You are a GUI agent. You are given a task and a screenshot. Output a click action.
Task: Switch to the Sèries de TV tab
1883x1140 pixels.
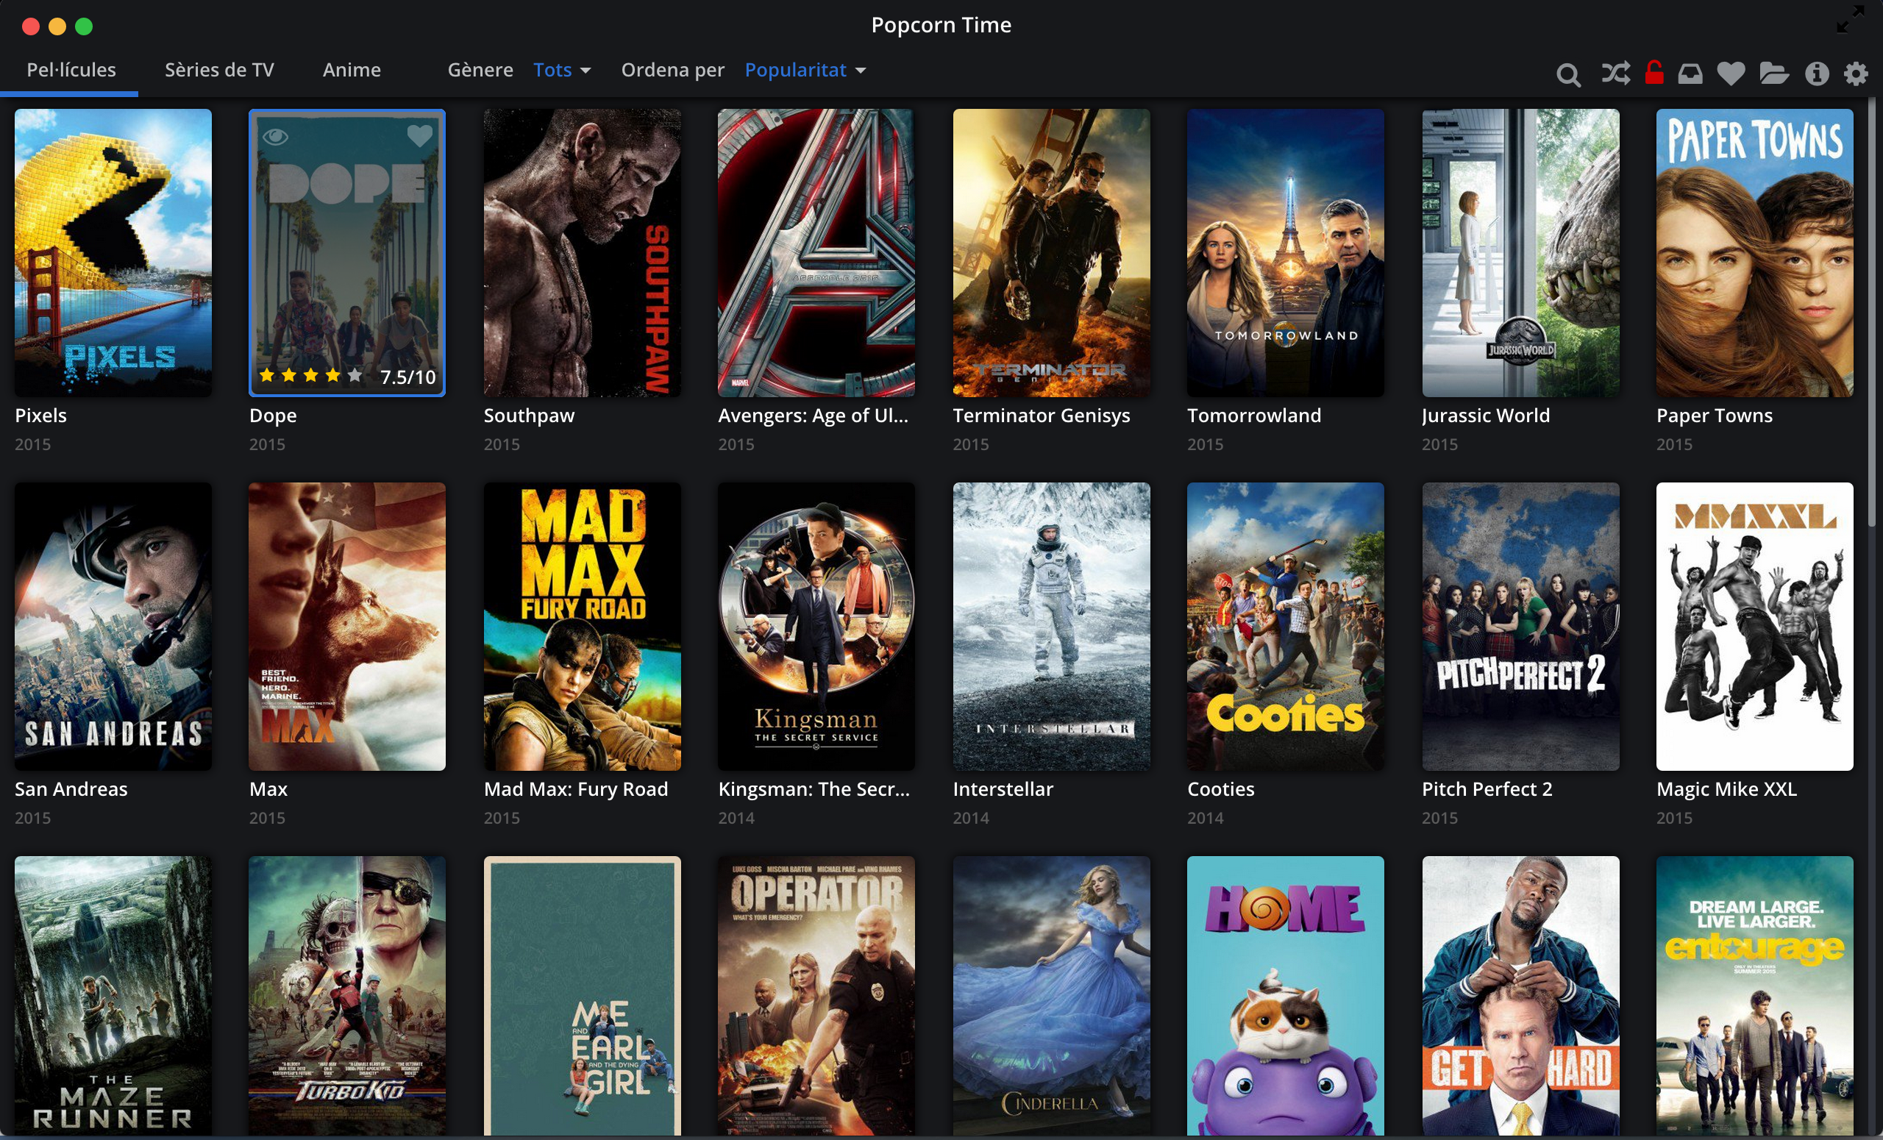pyautogui.click(x=219, y=70)
